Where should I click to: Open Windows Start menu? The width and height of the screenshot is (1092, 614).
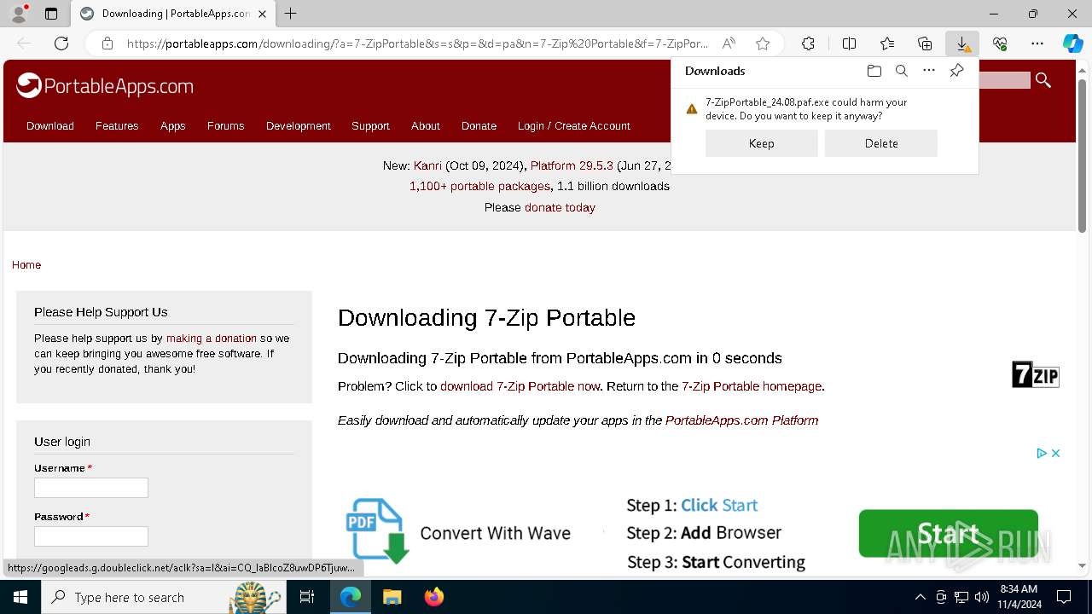[x=20, y=597]
